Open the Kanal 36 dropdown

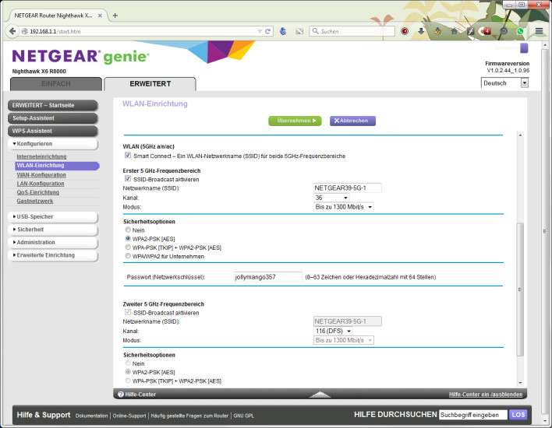click(x=331, y=198)
